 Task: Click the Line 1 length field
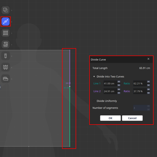pos(109,84)
